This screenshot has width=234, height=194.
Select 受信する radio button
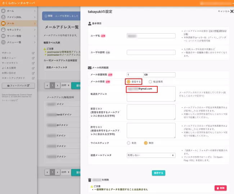point(129,82)
